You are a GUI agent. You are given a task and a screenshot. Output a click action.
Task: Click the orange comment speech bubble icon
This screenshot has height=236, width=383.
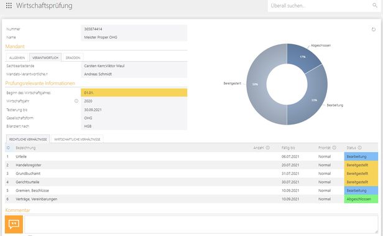click(x=14, y=224)
